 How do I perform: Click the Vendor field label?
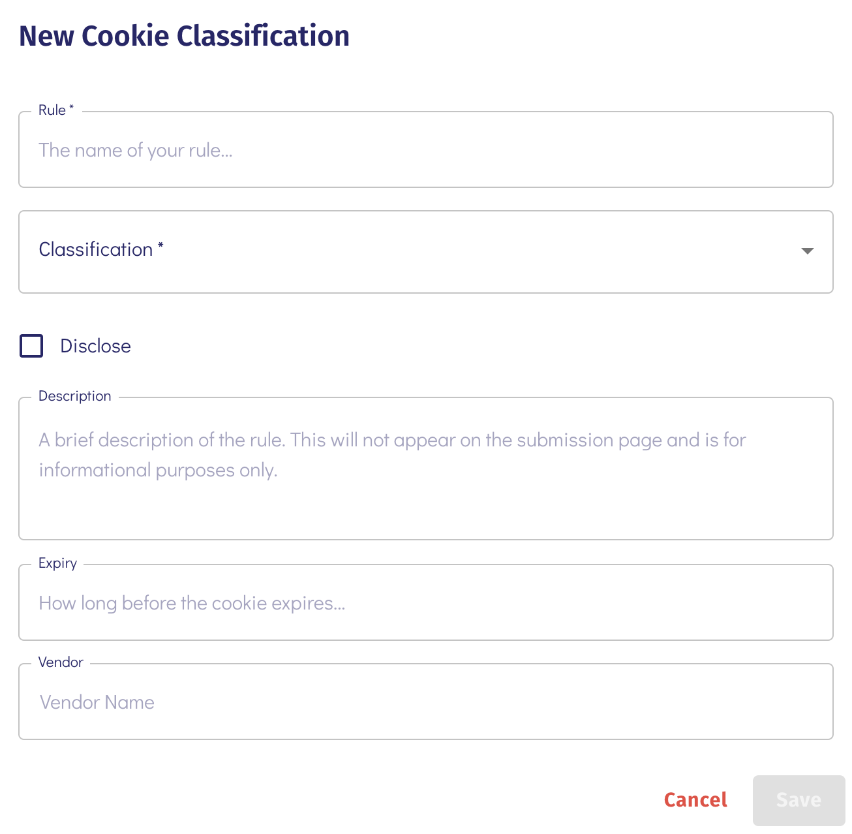click(61, 662)
